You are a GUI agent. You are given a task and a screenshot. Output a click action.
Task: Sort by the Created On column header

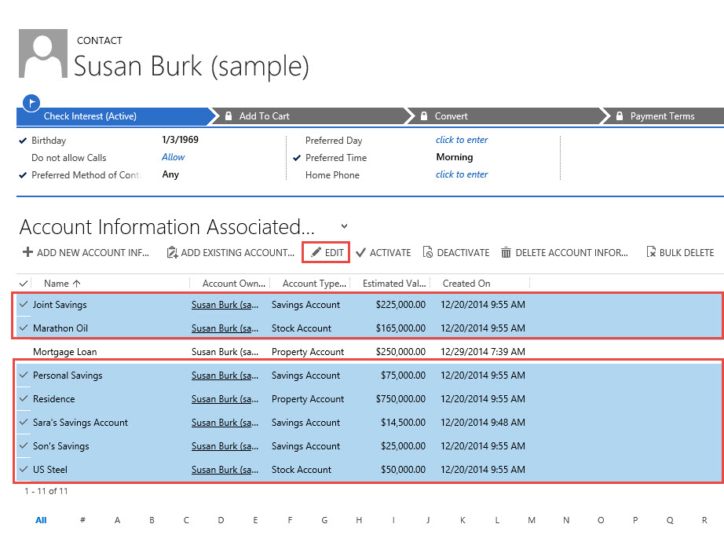466,283
